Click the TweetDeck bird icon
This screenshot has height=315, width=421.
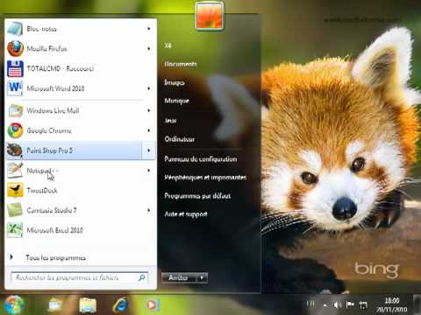15,190
